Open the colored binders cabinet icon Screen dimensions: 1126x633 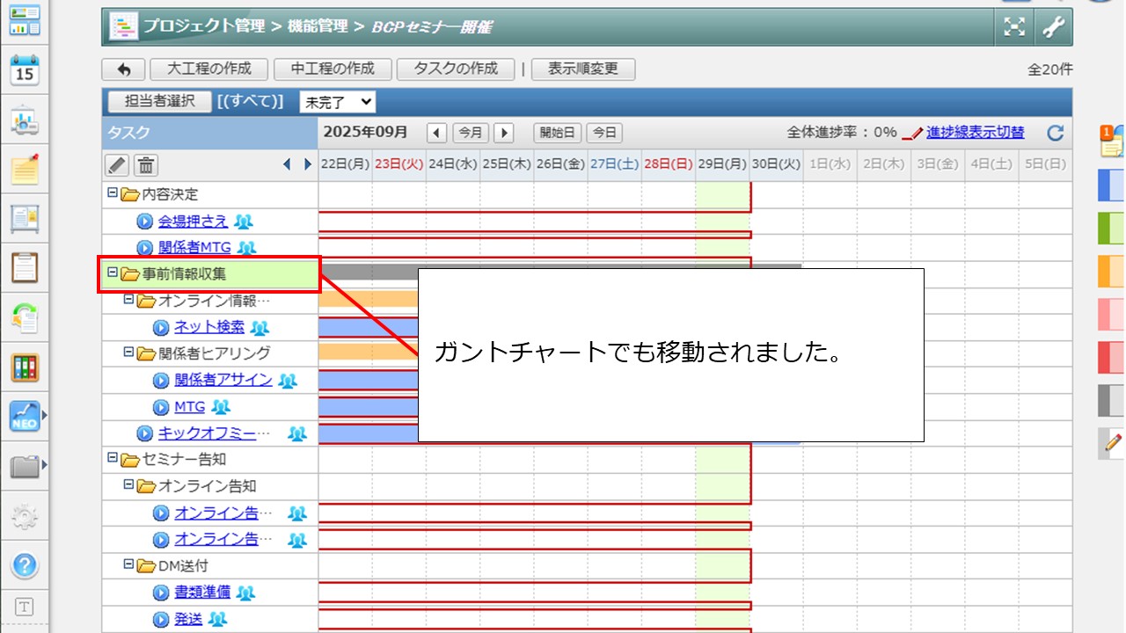pyautogui.click(x=25, y=367)
